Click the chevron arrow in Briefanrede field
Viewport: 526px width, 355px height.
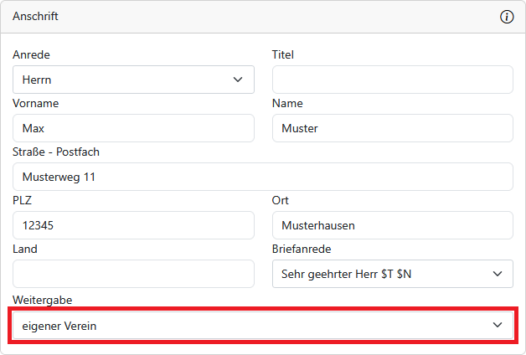click(497, 274)
